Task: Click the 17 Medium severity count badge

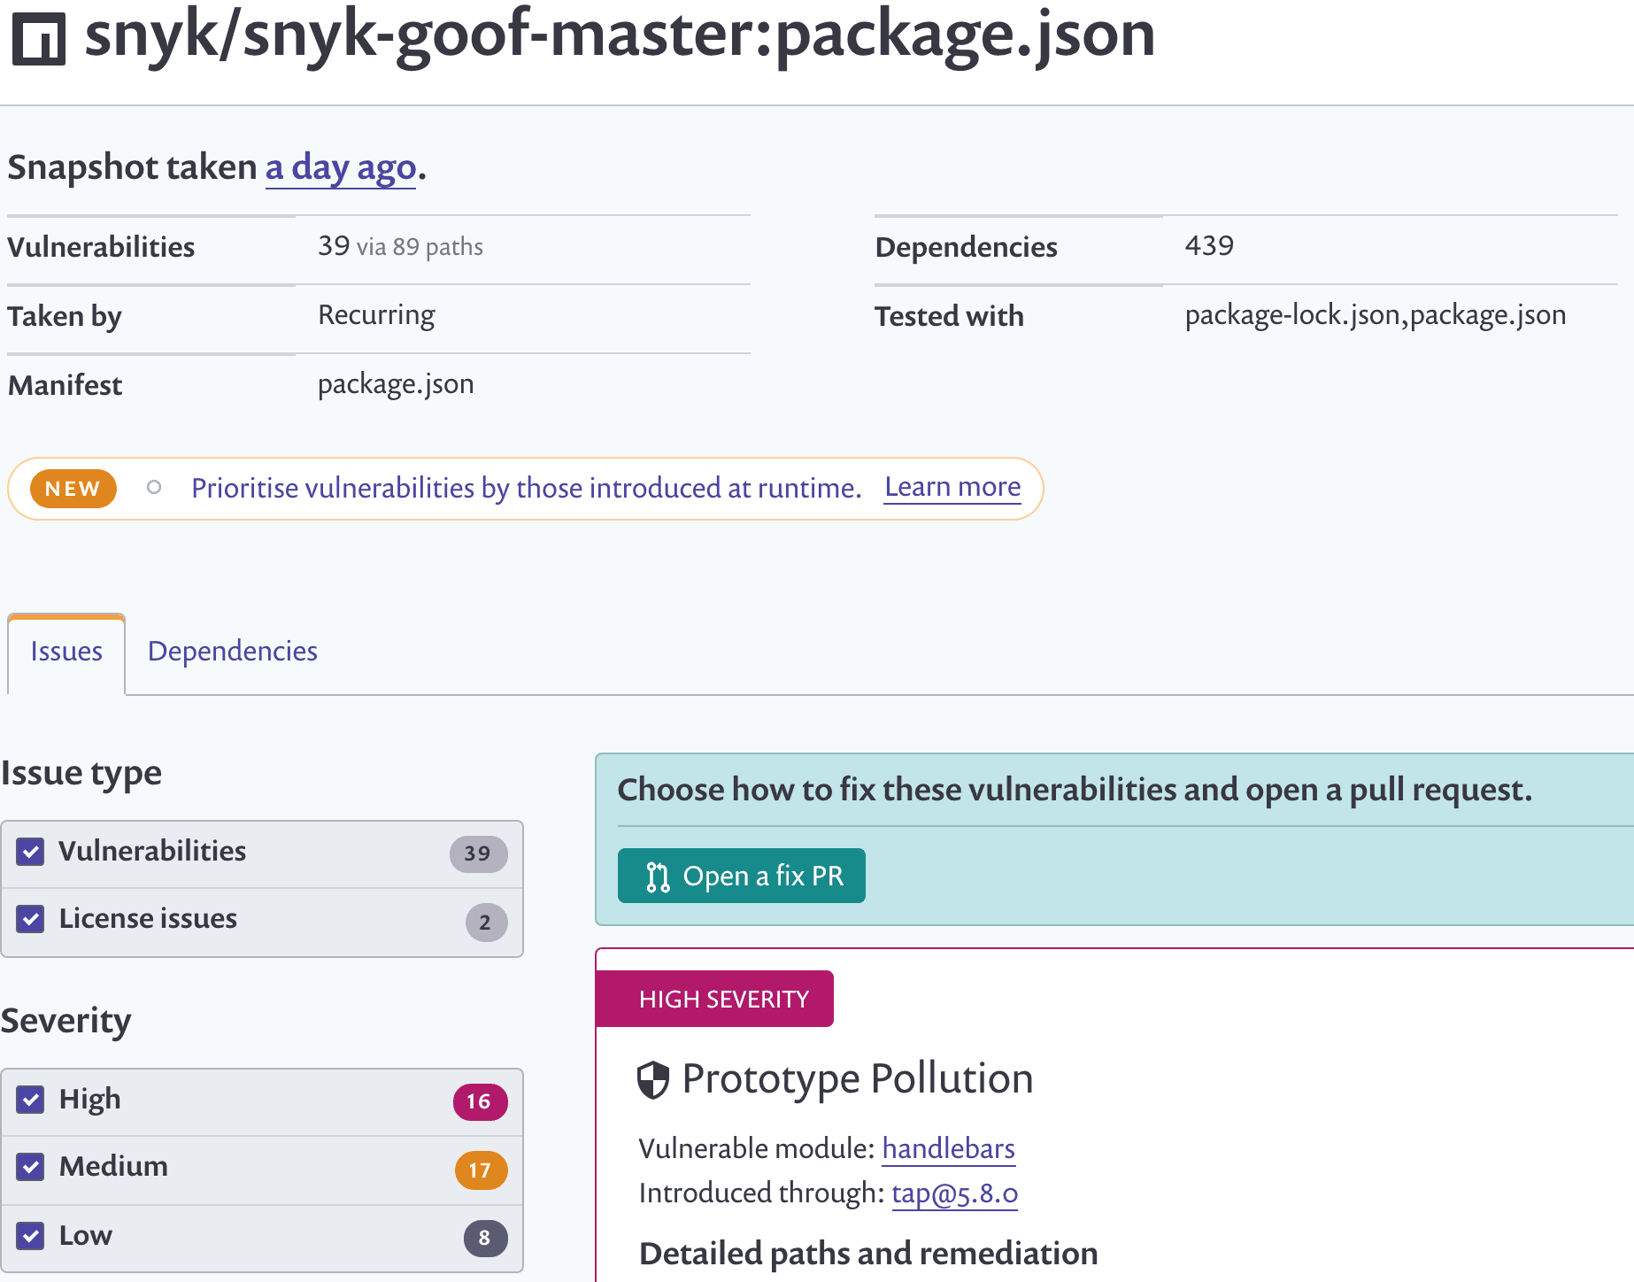Action: tap(481, 1170)
